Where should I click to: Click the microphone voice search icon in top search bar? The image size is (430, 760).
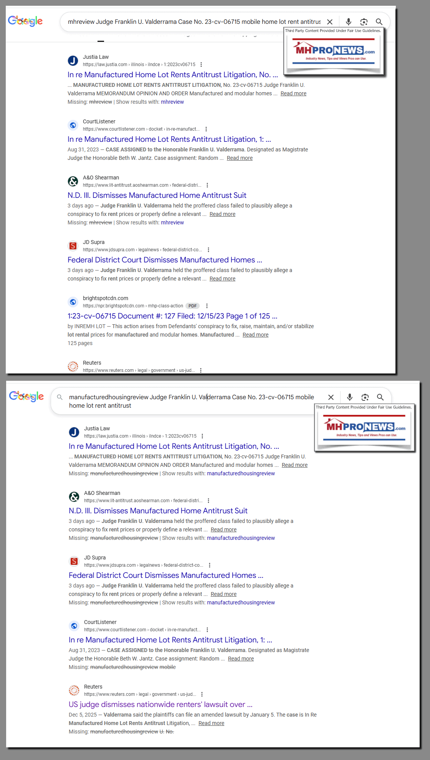(x=349, y=22)
